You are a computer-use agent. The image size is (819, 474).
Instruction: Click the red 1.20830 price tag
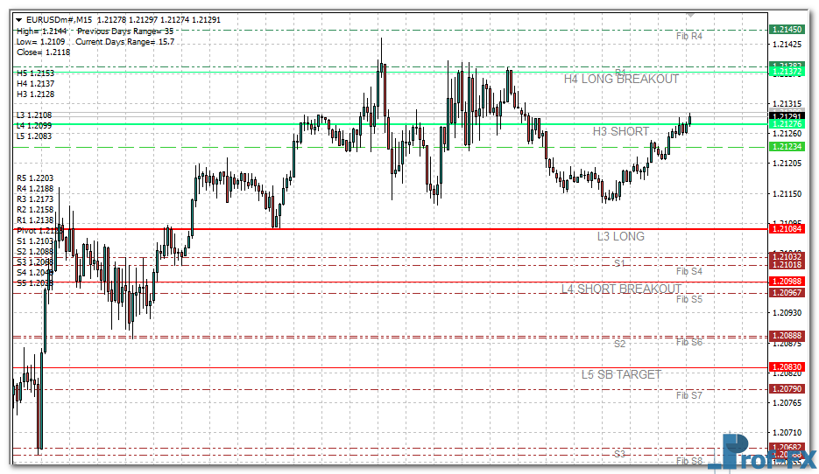[786, 367]
